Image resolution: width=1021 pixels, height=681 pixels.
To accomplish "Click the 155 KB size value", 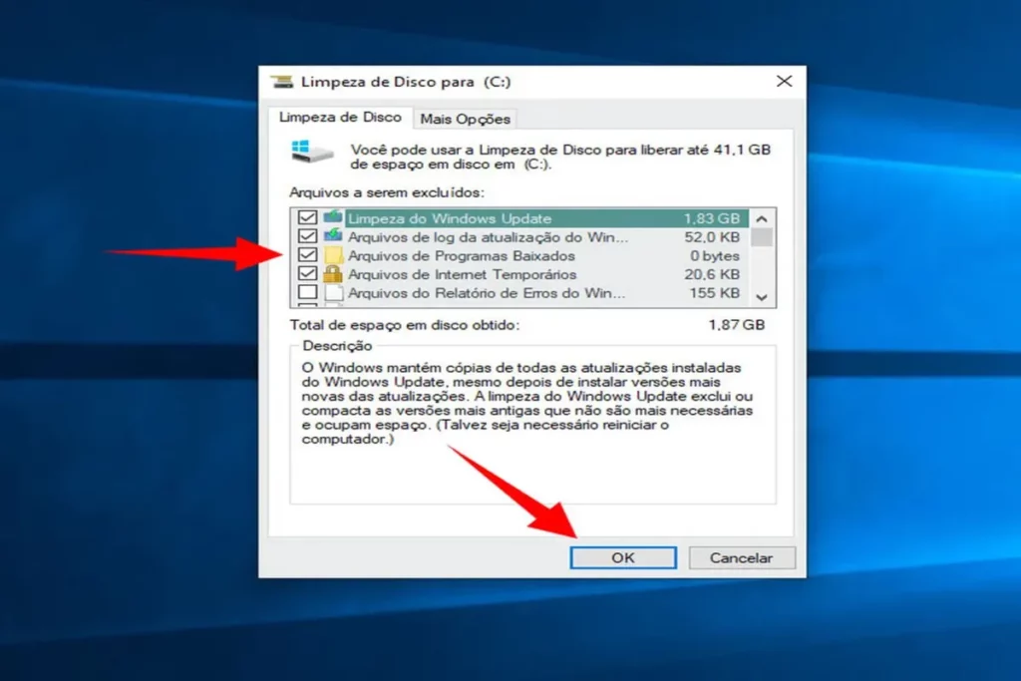I will tap(714, 293).
